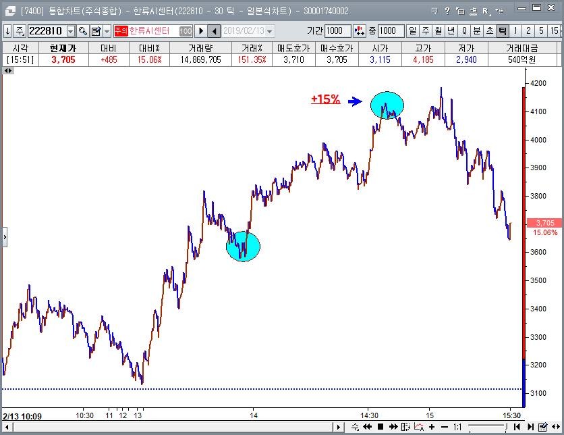Open the stock code 222810 dropdown
Image resolution: width=564 pixels, height=435 pixels.
pos(71,31)
